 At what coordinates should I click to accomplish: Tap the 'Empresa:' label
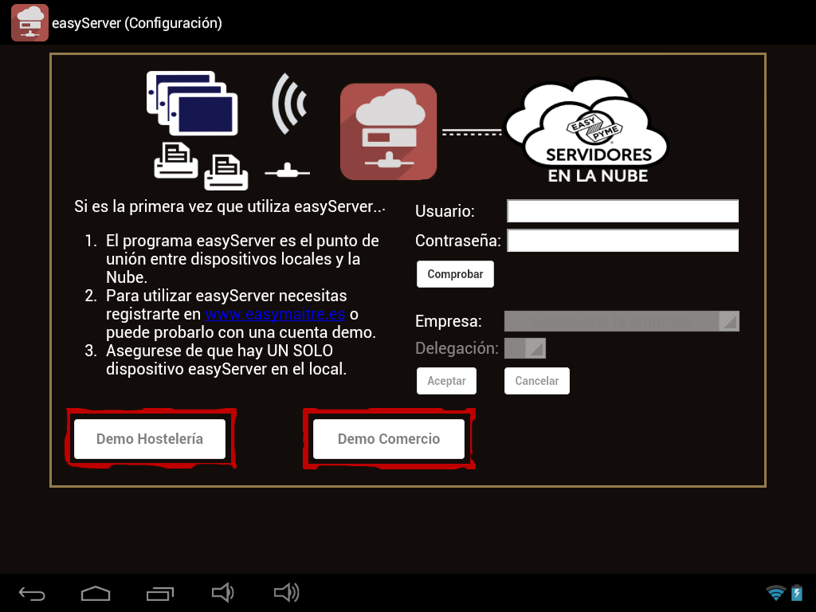449,321
